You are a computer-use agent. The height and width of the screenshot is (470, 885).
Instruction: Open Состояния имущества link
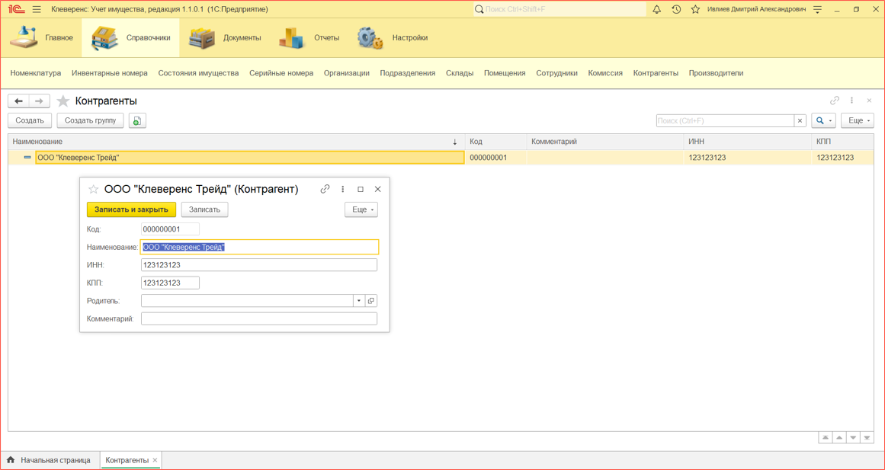(x=198, y=73)
